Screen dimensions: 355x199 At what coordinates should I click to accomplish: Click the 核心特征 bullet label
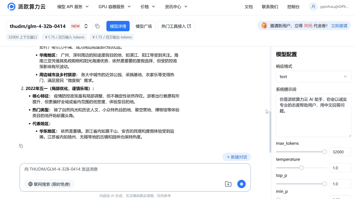42,96
